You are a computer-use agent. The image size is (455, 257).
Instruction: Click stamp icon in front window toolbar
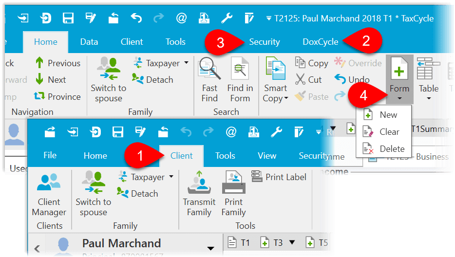tap(254, 132)
